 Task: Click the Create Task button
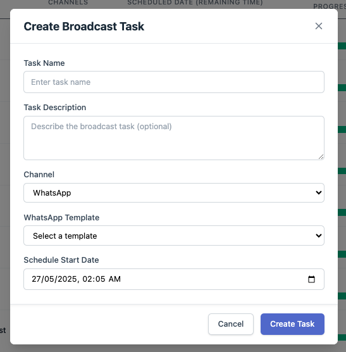click(292, 324)
